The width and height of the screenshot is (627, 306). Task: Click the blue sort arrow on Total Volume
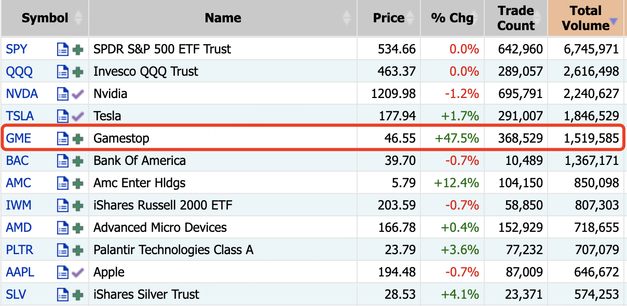point(614,22)
